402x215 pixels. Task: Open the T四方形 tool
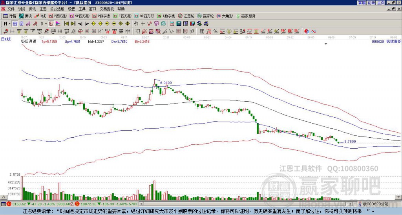click(122, 16)
